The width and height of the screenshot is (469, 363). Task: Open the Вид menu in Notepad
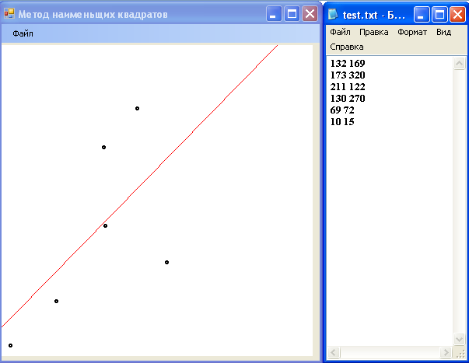click(x=443, y=32)
